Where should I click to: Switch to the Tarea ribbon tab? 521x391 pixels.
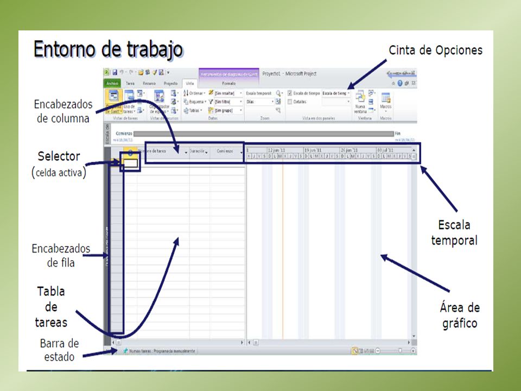tap(130, 84)
